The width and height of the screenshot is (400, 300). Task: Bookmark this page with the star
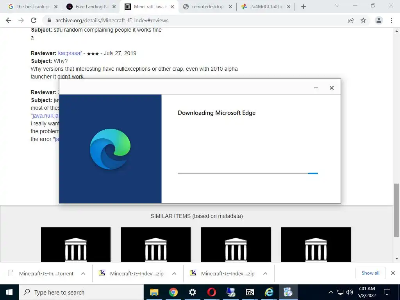(x=363, y=20)
